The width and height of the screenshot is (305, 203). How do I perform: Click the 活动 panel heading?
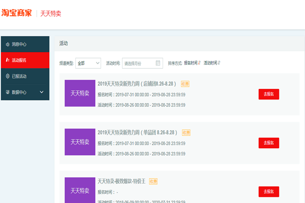(64, 43)
